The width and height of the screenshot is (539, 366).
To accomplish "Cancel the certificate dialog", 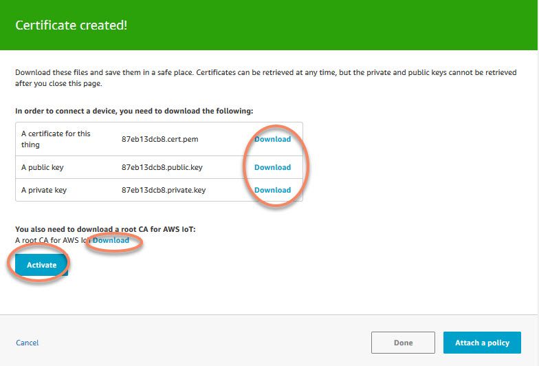I will 27,343.
